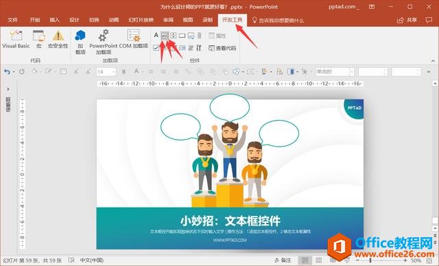Screen dimensions: 439x266
Task: Expand the slide thumbnails pane arrow
Action: 8,89
